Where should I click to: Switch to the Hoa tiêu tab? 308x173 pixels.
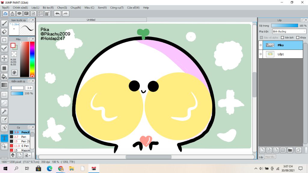270,157
